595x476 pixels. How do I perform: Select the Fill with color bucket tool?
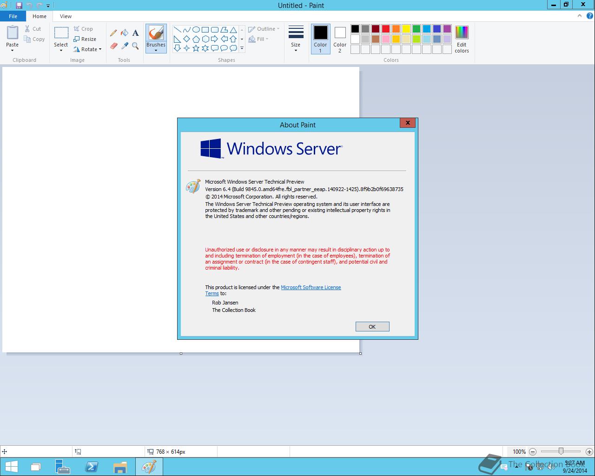point(125,33)
